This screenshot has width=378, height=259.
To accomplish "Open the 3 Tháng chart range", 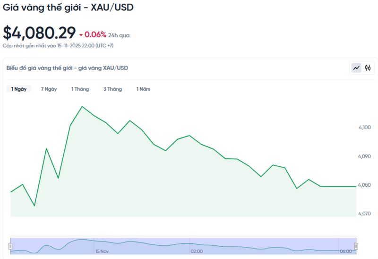I will pyautogui.click(x=112, y=89).
